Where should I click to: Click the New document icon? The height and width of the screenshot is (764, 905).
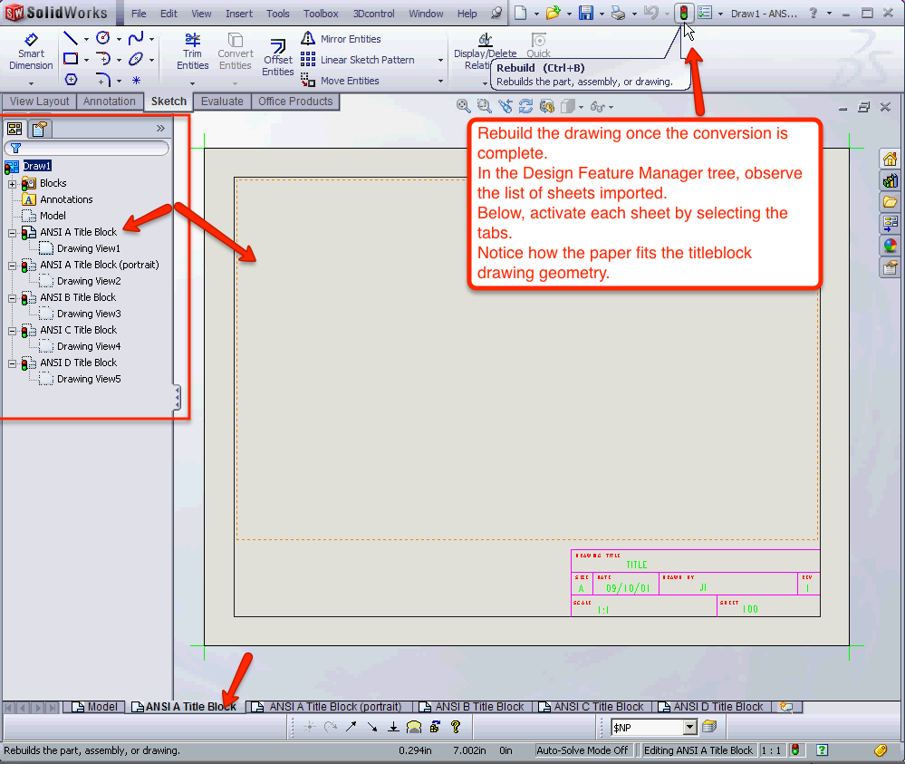(521, 13)
